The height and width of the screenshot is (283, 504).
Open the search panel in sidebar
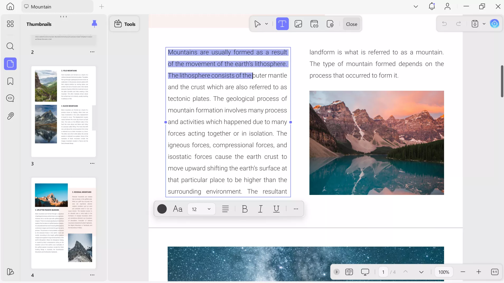[10, 46]
